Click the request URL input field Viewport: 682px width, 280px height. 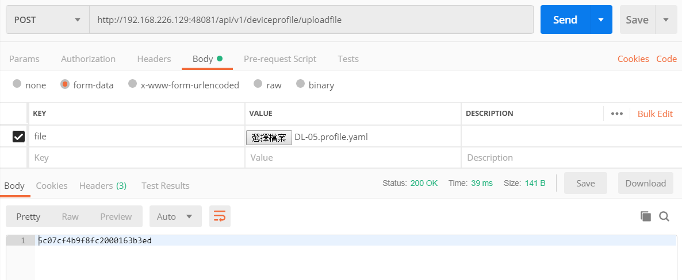pos(311,20)
